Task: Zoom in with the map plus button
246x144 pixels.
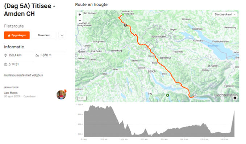Action: tap(80, 14)
